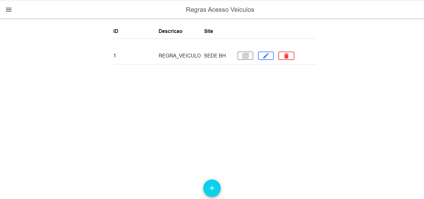Add a new vehicle access rule
Image resolution: width=424 pixels, height=199 pixels.
[212, 188]
